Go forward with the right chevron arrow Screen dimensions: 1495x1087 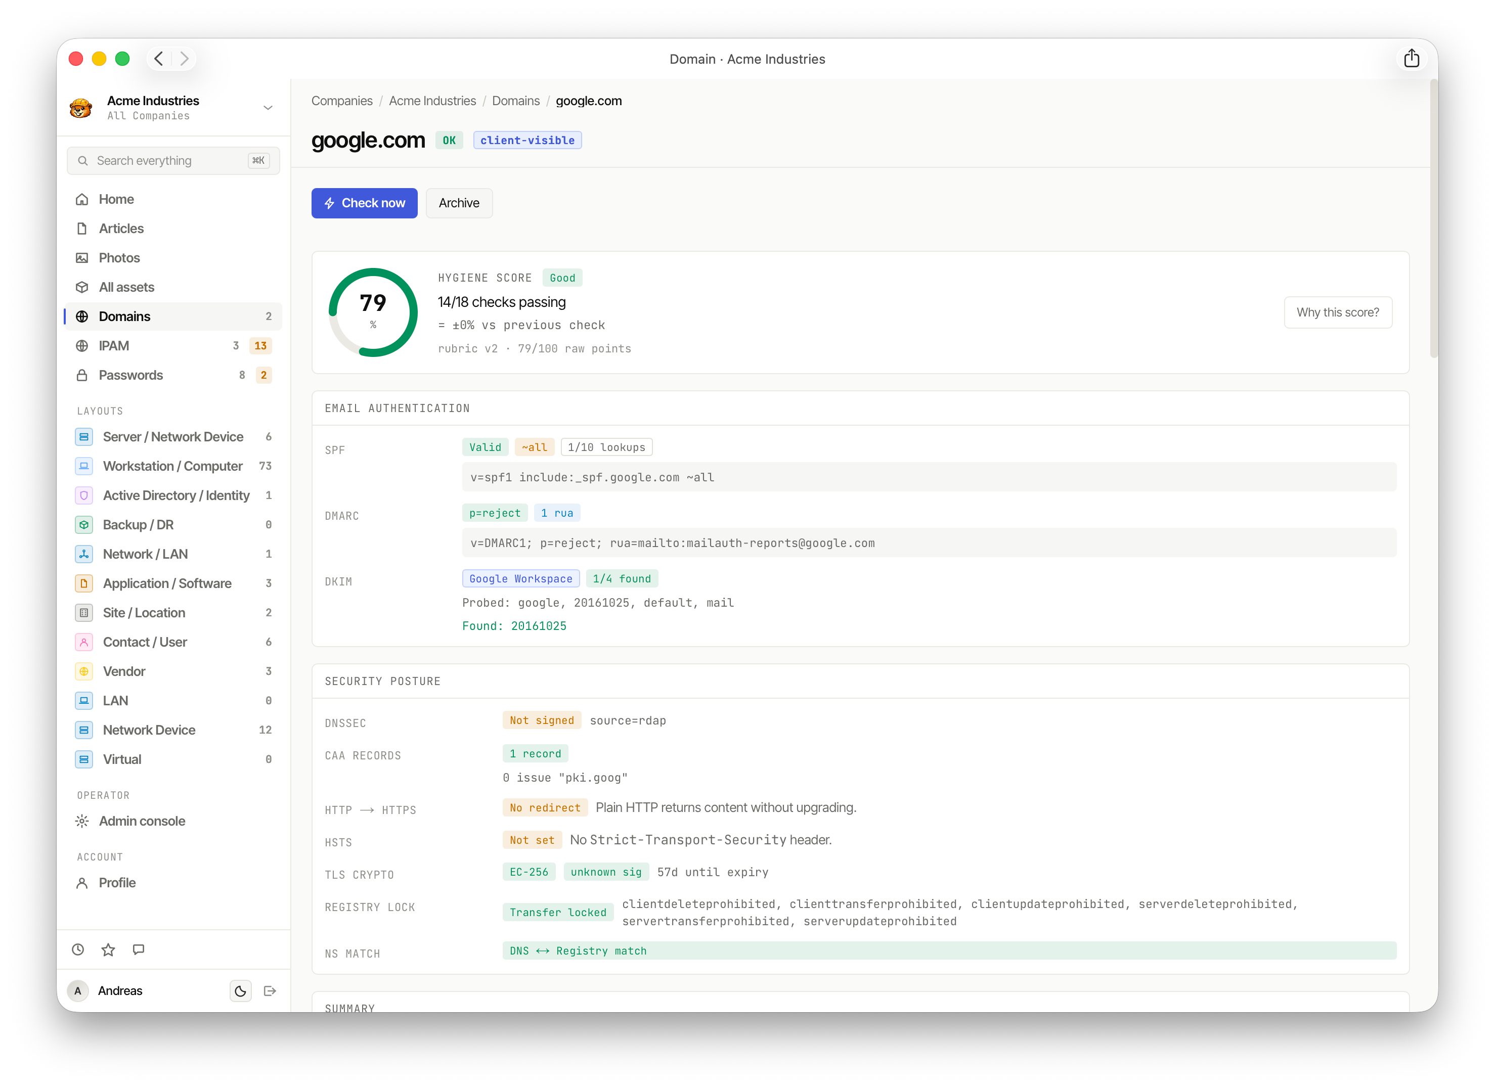click(x=185, y=59)
